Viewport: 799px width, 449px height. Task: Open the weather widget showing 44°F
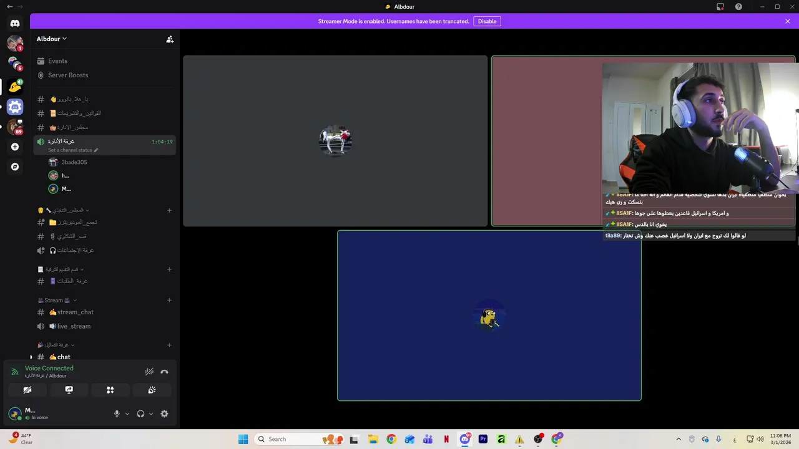point(21,439)
